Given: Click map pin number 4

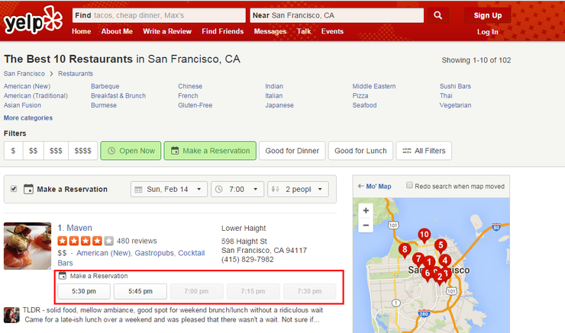Looking at the screenshot, I should 444,261.
